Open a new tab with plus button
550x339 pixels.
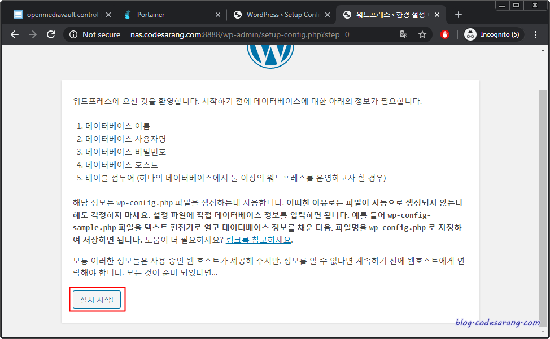(458, 15)
